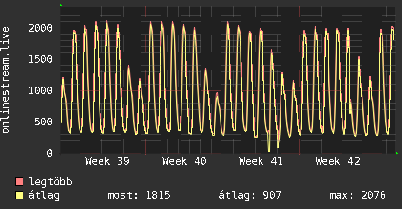The width and height of the screenshot is (402, 209).
Task: Select the átlag legend label beside yellow swatch
Action: click(x=44, y=195)
